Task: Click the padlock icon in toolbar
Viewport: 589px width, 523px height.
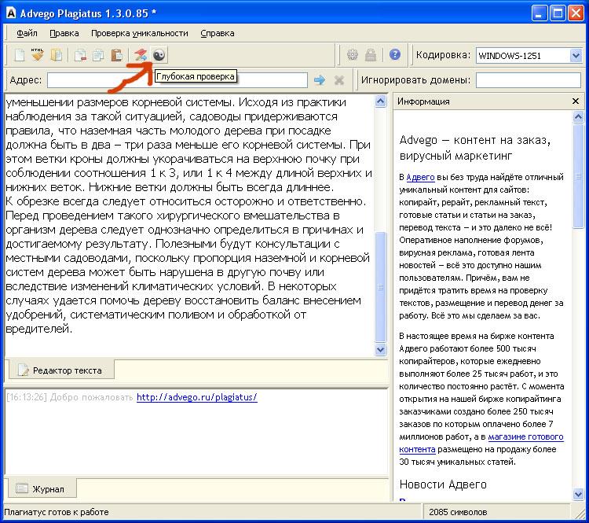Action: [x=371, y=55]
